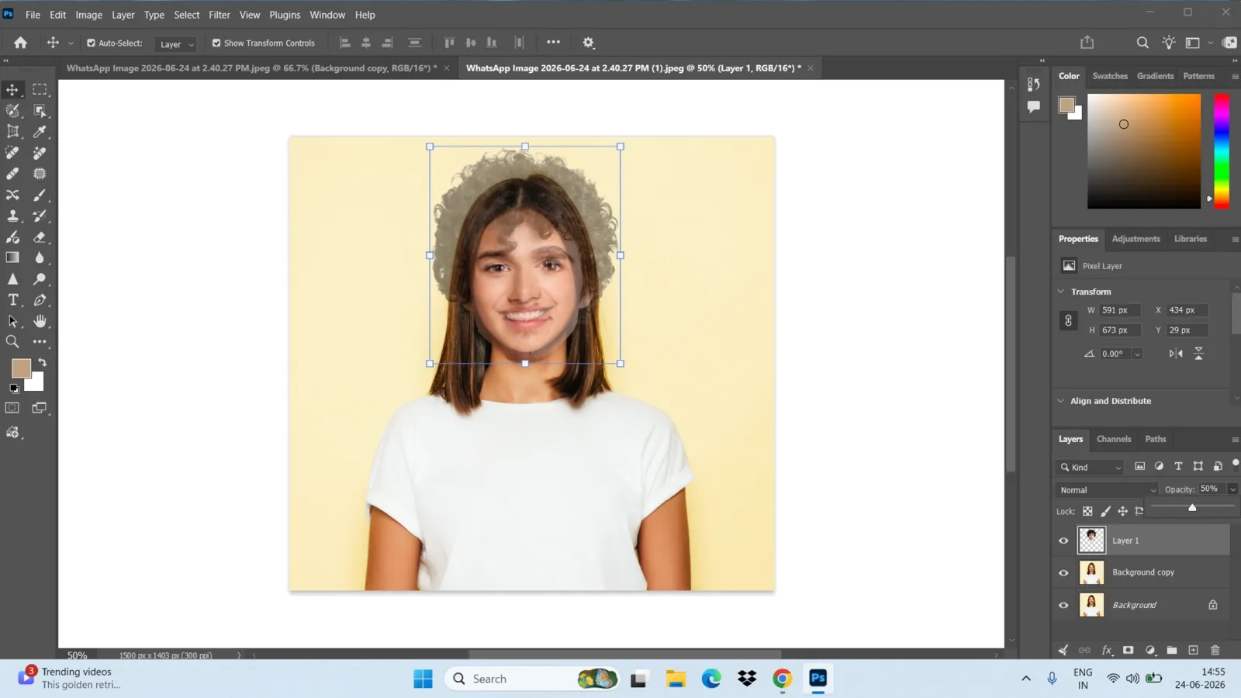Select the Horizontal Type tool
Screen dimensions: 1241x698
(x=12, y=300)
